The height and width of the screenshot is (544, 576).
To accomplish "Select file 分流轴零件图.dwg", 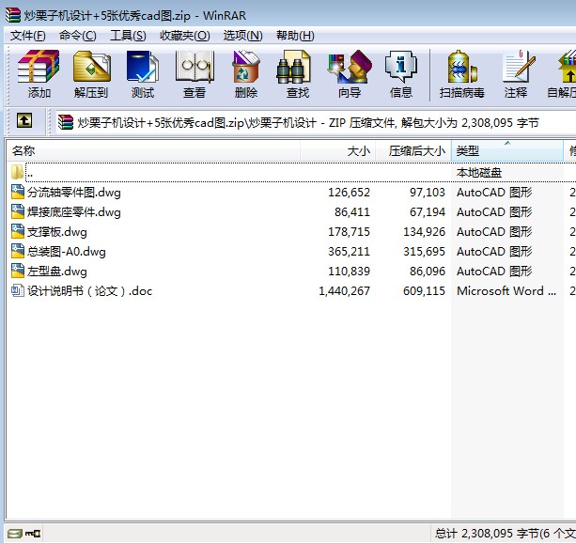I will [x=74, y=192].
